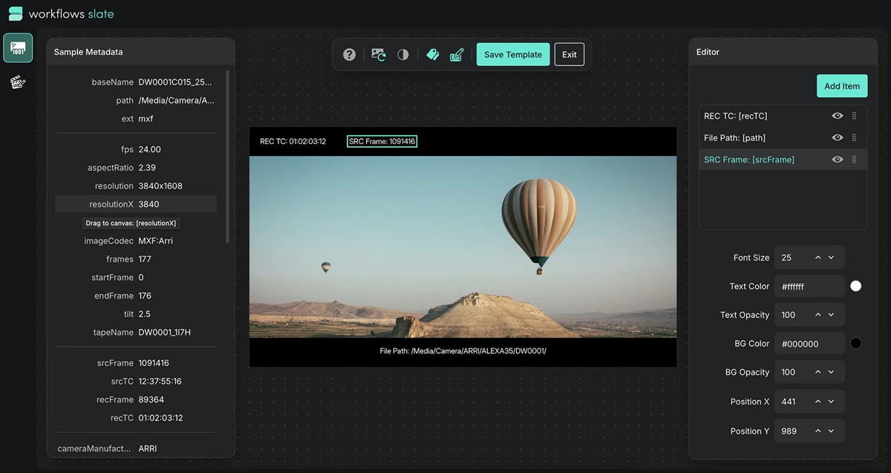Decrease Font Size with down arrow
The height and width of the screenshot is (473, 891).
[832, 258]
